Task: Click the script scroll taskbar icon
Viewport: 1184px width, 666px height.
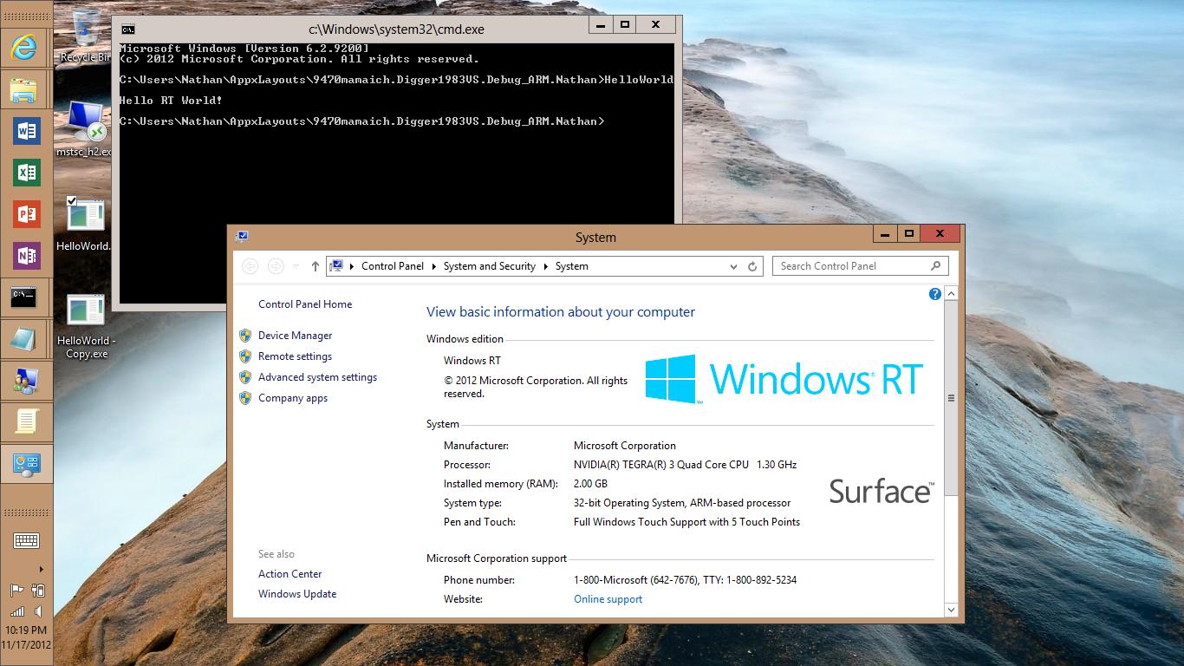Action: [x=26, y=422]
